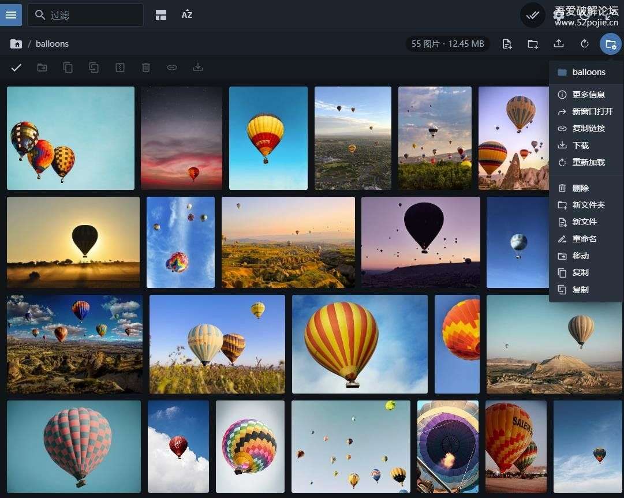Enable multi-select mode via circular check button
Screen dimensions: 624x498
pos(532,15)
